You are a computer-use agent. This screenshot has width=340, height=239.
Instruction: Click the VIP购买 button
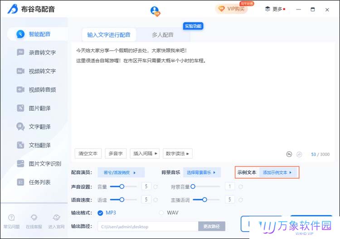232,9
